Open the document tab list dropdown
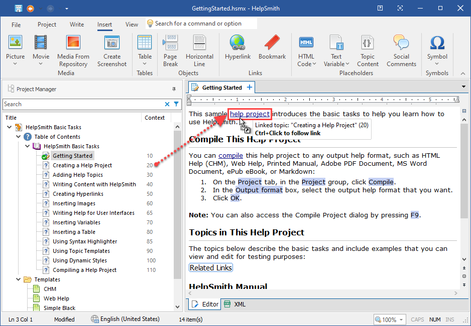The height and width of the screenshot is (326, 471). coord(464,87)
